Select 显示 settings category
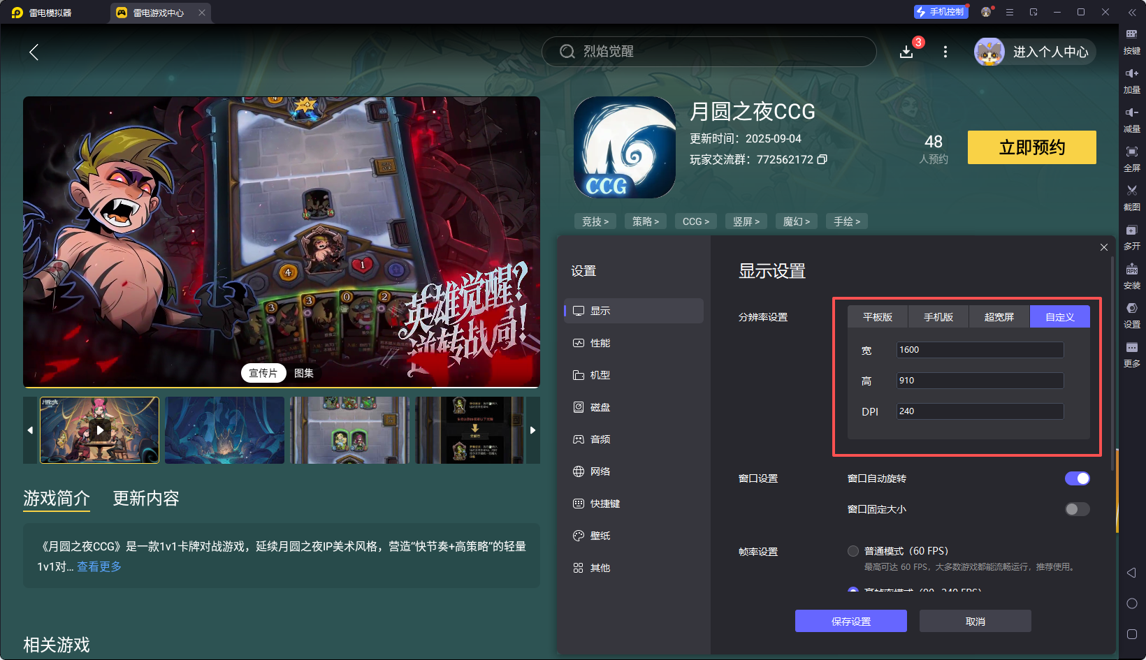The width and height of the screenshot is (1146, 660). (x=634, y=311)
